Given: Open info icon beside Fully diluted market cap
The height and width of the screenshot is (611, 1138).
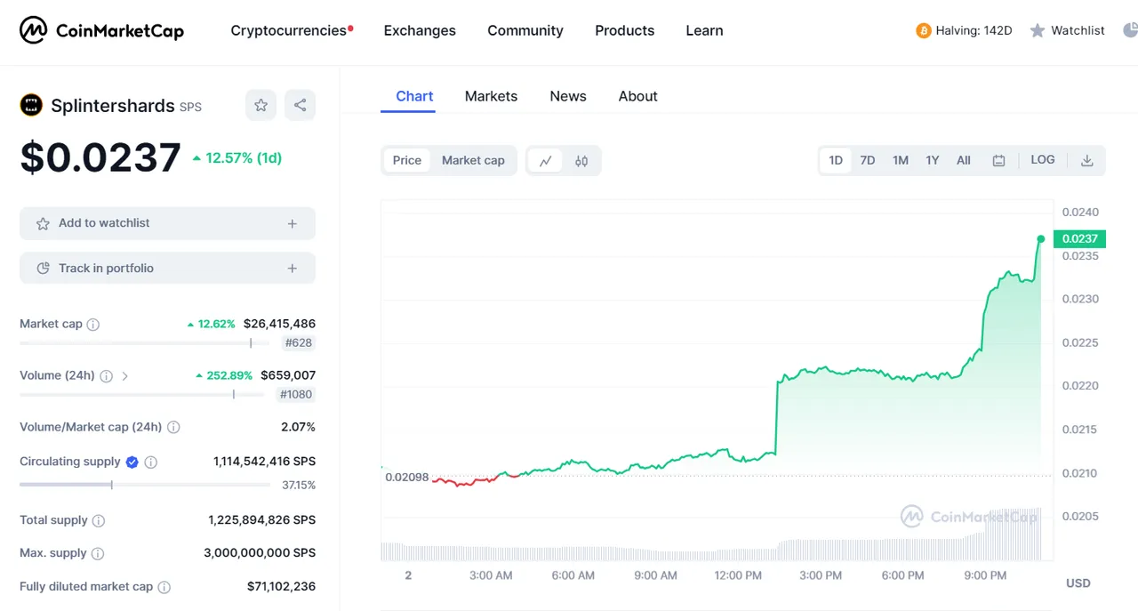Looking at the screenshot, I should pyautogui.click(x=164, y=587).
